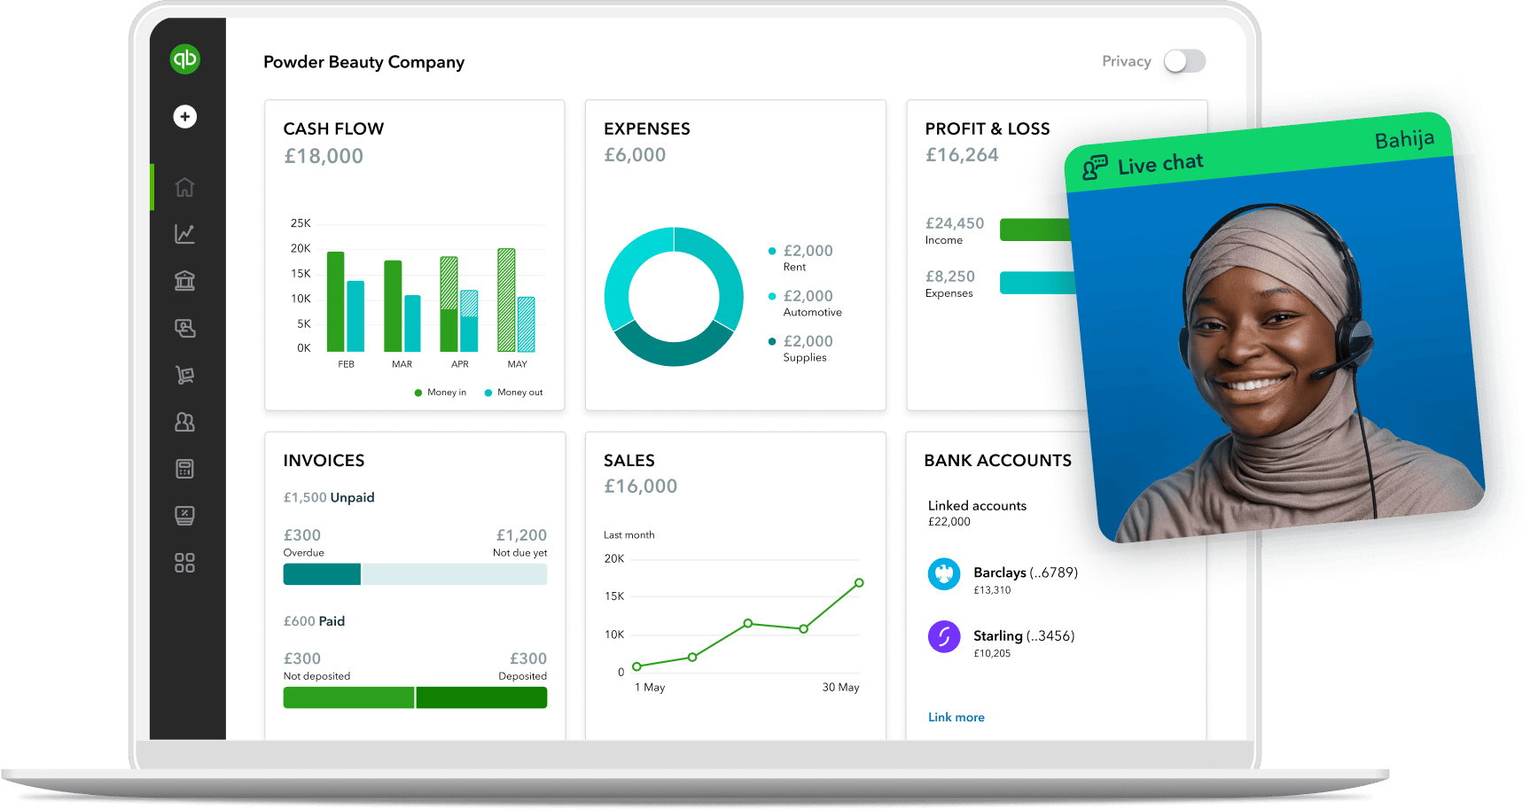Image resolution: width=1538 pixels, height=810 pixels.
Task: Click the CASH FLOW card heading
Action: click(x=333, y=129)
